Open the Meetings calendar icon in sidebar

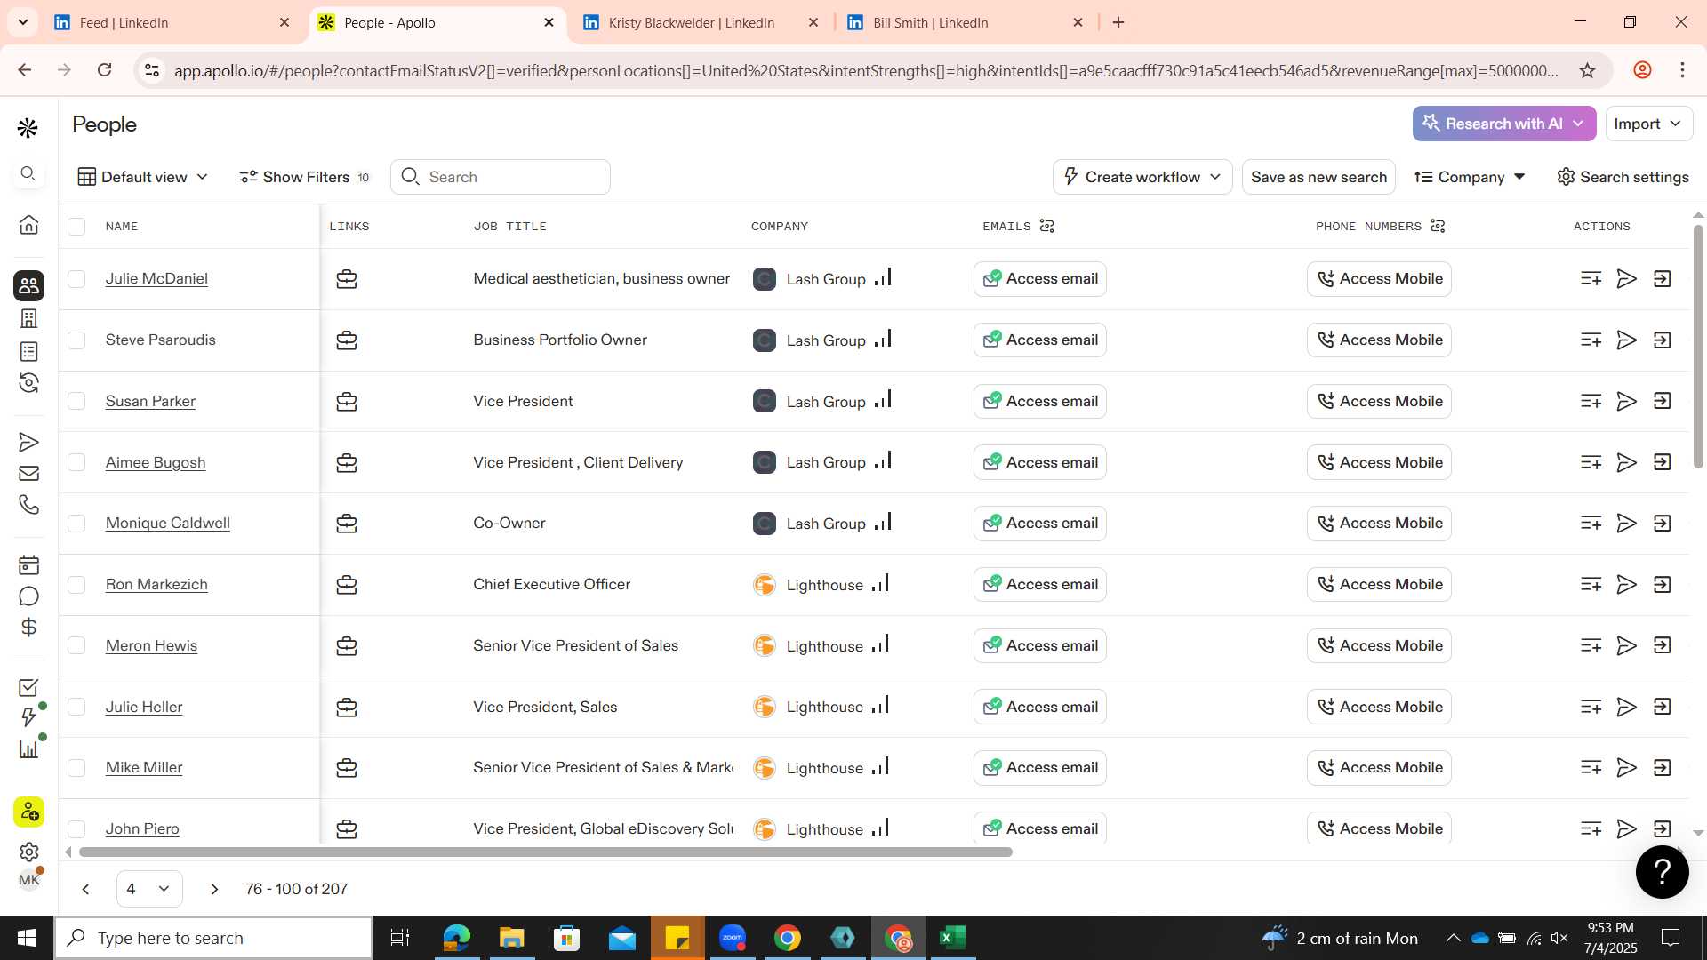point(28,564)
